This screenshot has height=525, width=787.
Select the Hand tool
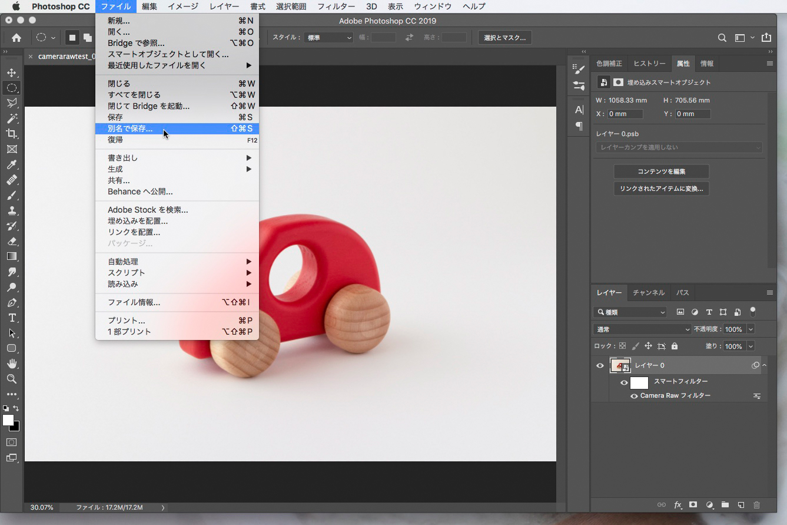click(12, 364)
